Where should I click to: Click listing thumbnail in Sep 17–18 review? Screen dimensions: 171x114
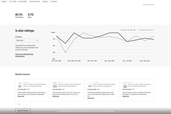[90, 85]
